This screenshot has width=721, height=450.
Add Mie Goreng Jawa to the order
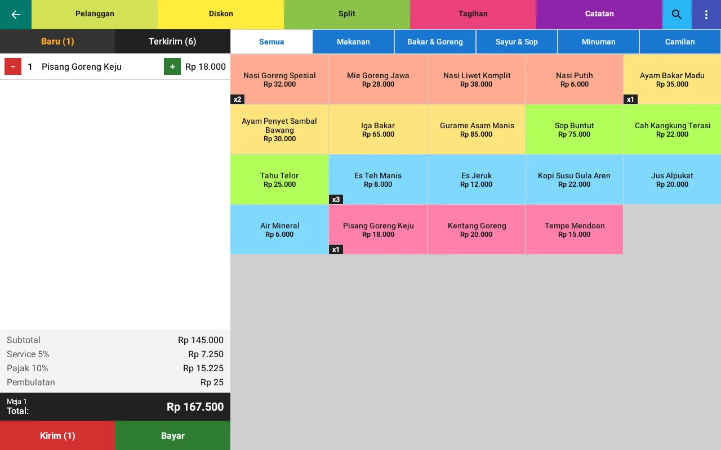[x=378, y=79]
